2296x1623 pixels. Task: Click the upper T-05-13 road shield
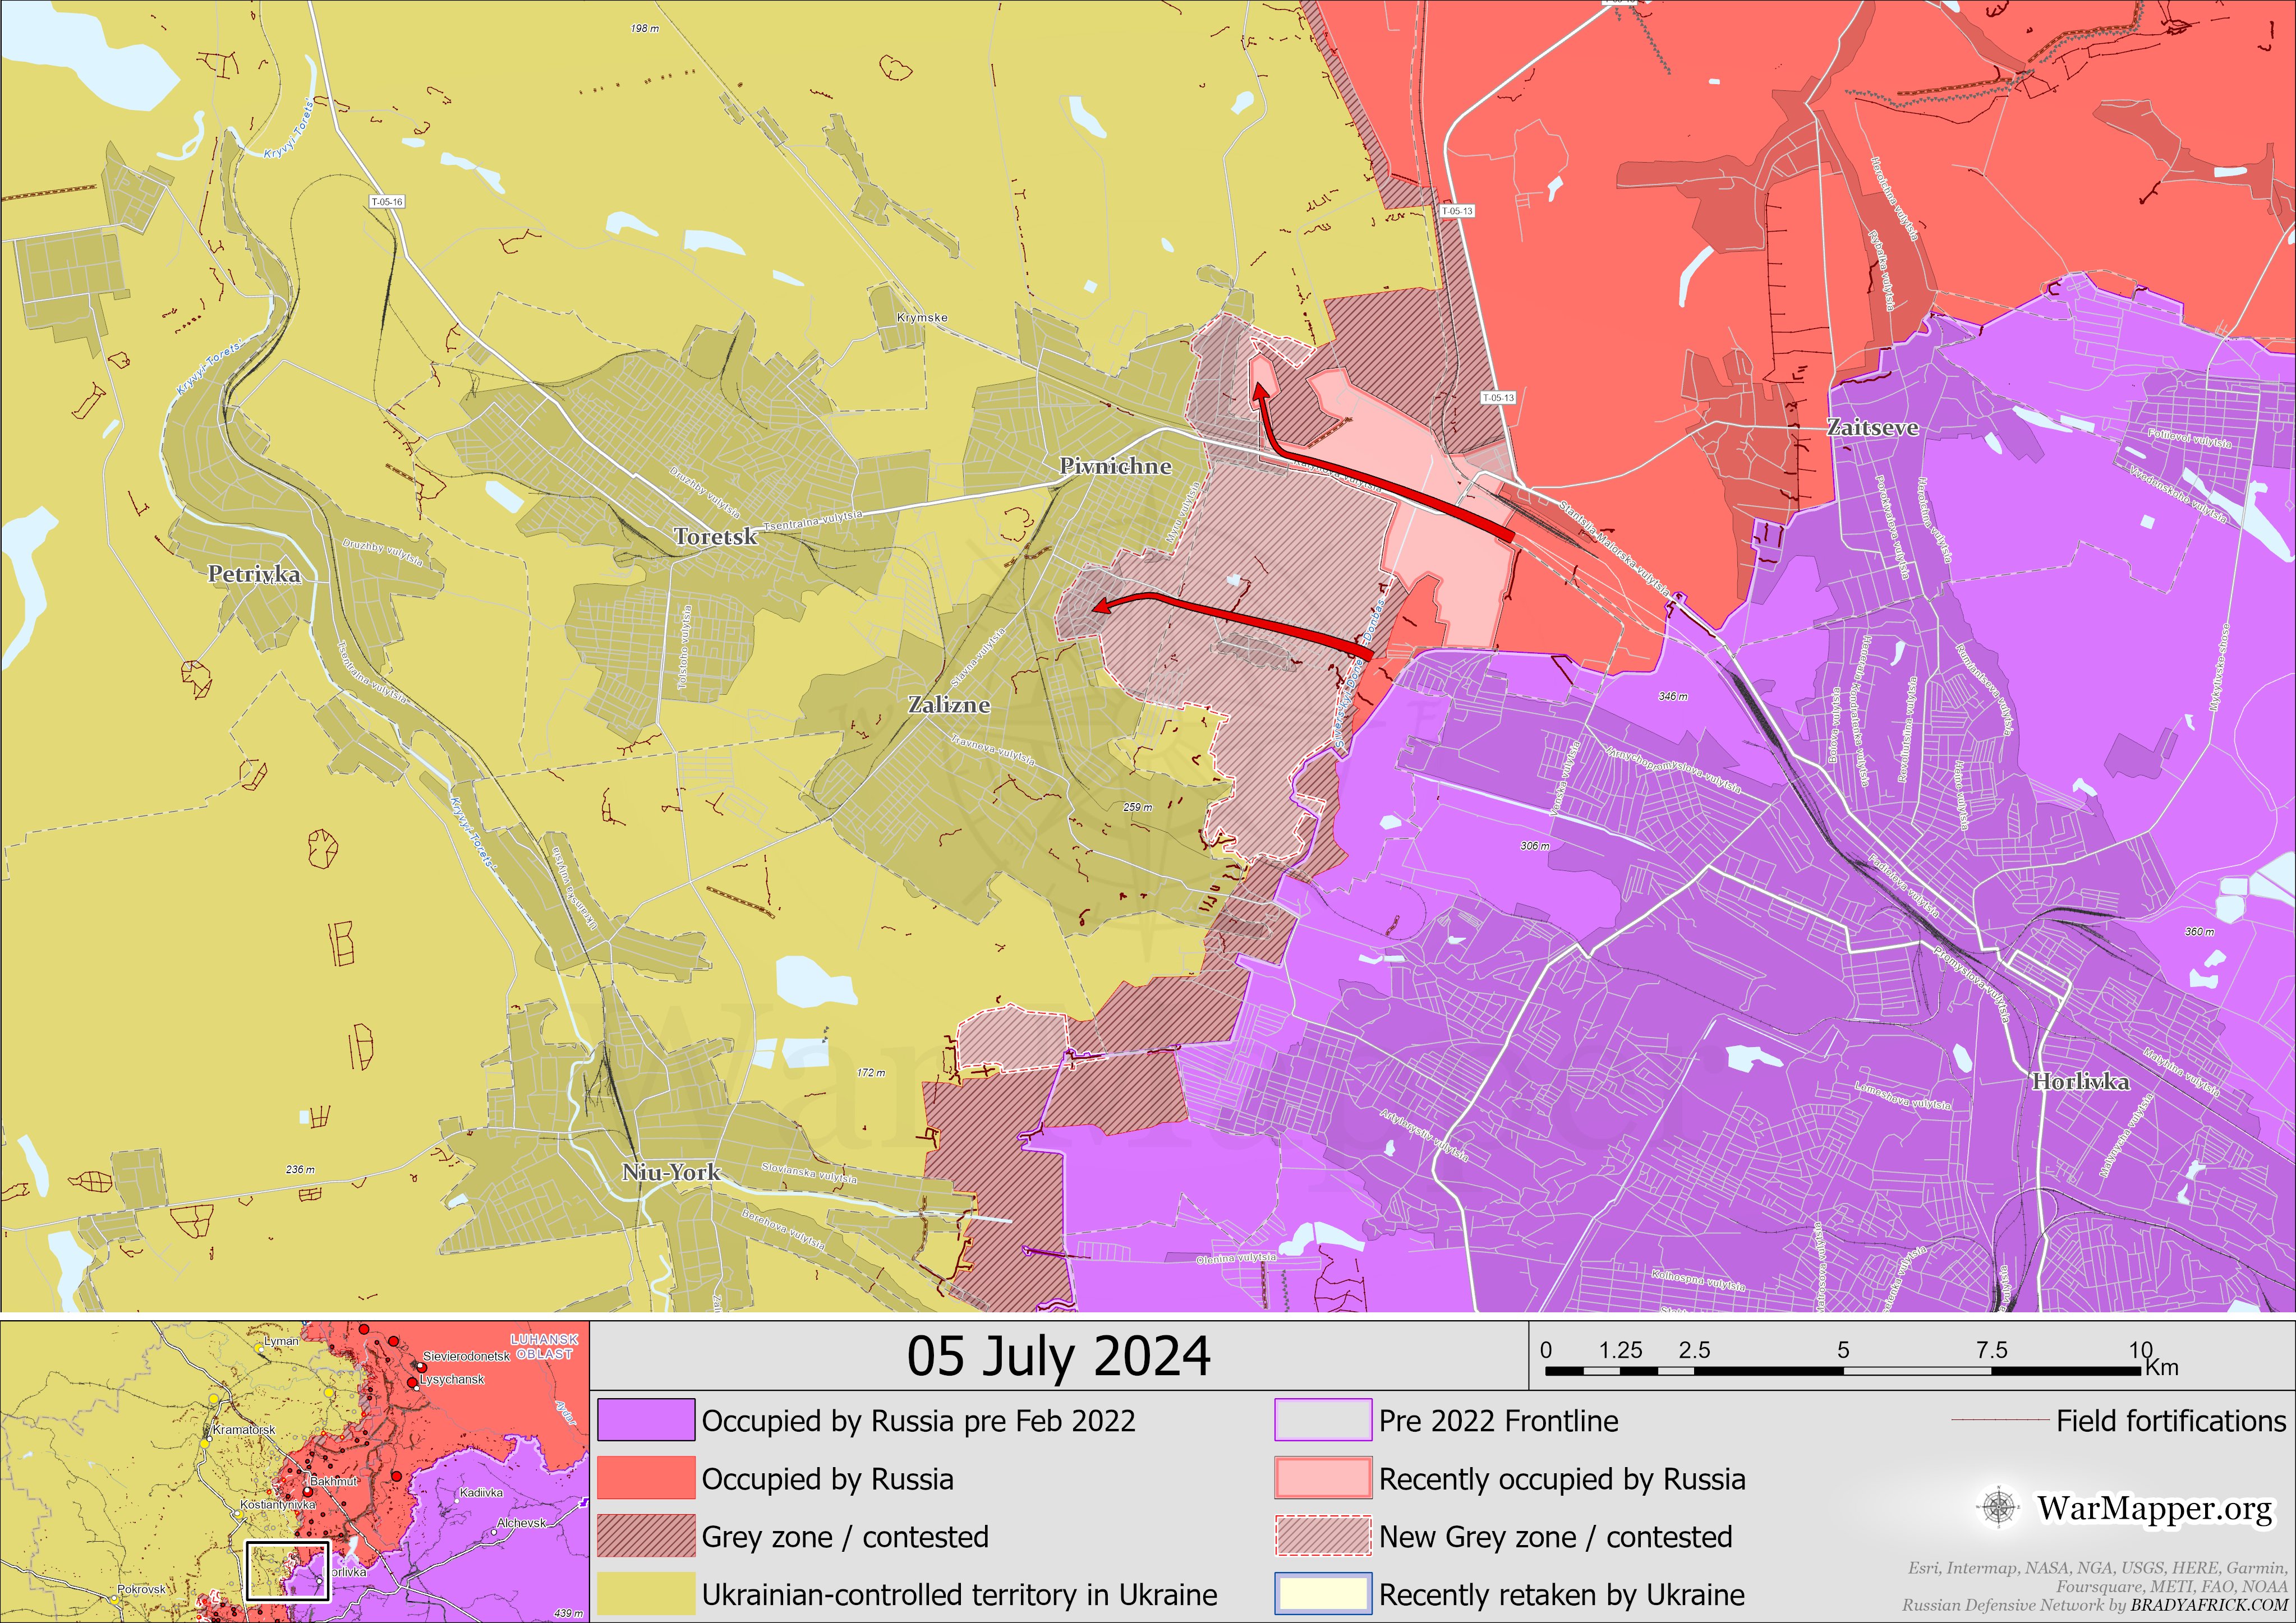click(1457, 211)
